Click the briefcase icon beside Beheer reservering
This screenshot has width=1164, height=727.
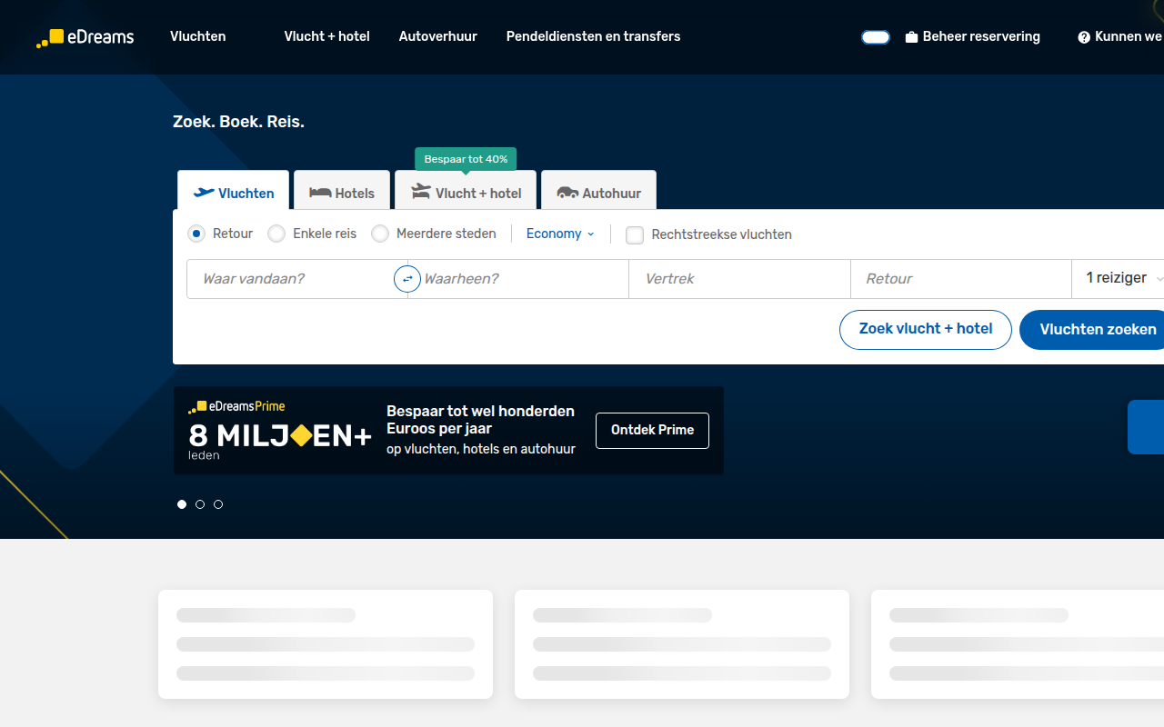(911, 37)
